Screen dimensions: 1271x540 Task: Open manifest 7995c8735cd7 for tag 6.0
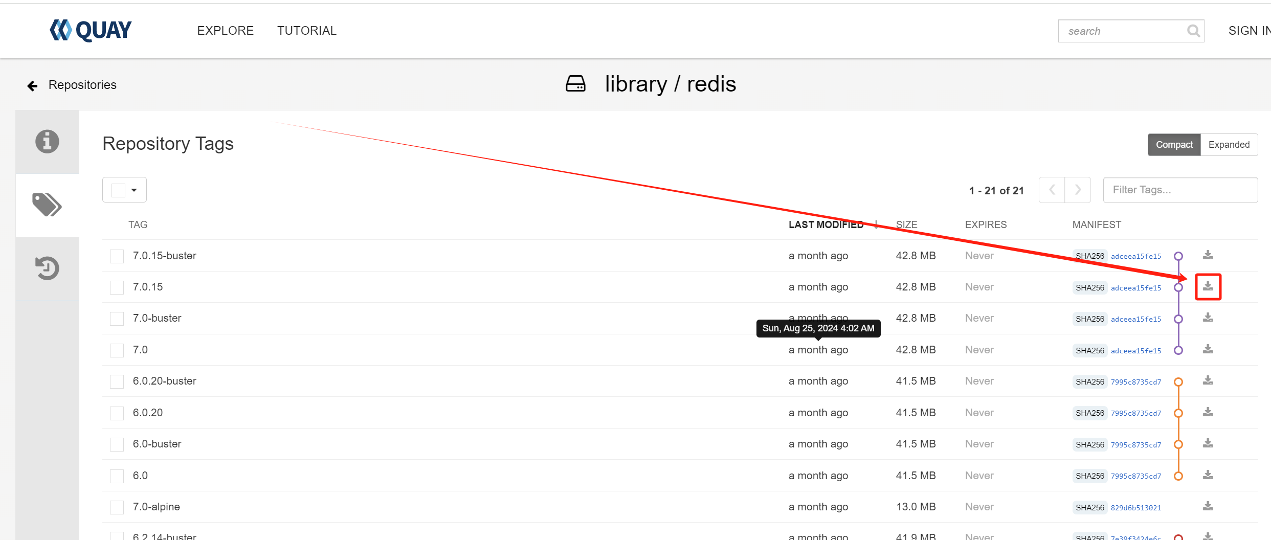[x=1135, y=476]
